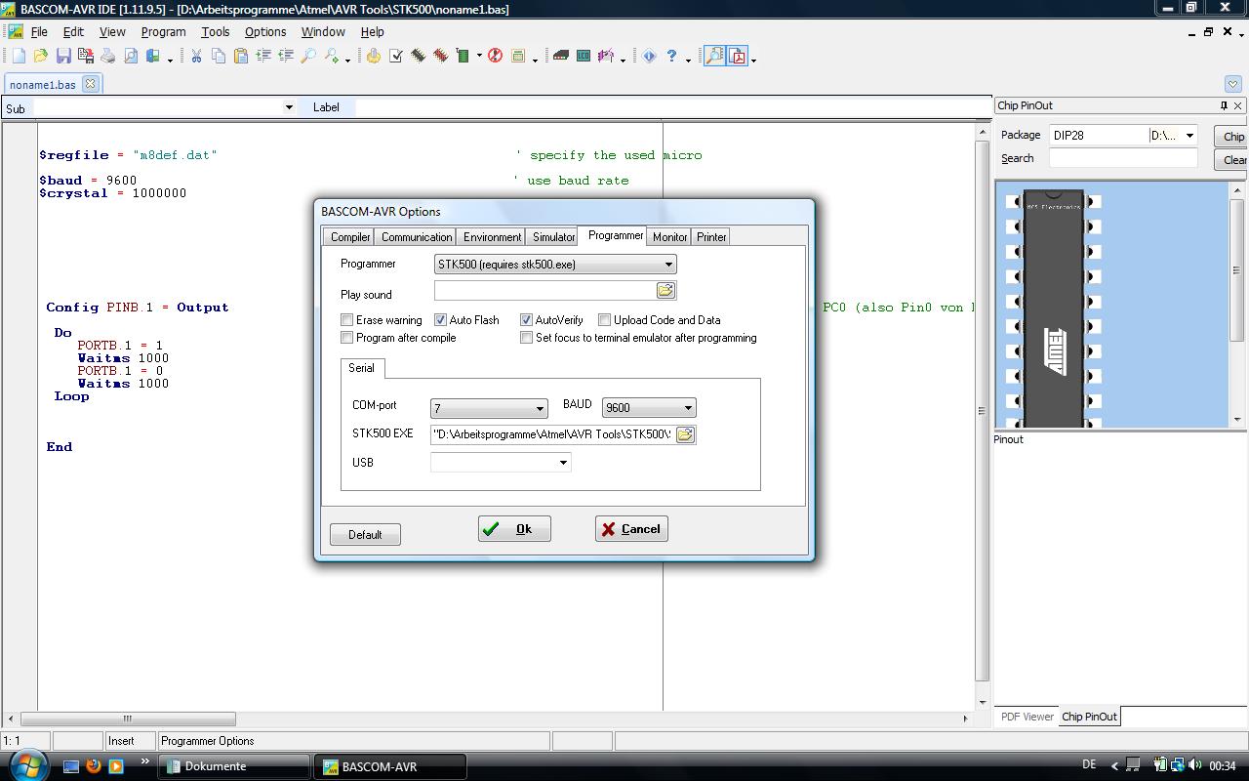
Task: Click the Save As toolbar icon
Action: 86,57
